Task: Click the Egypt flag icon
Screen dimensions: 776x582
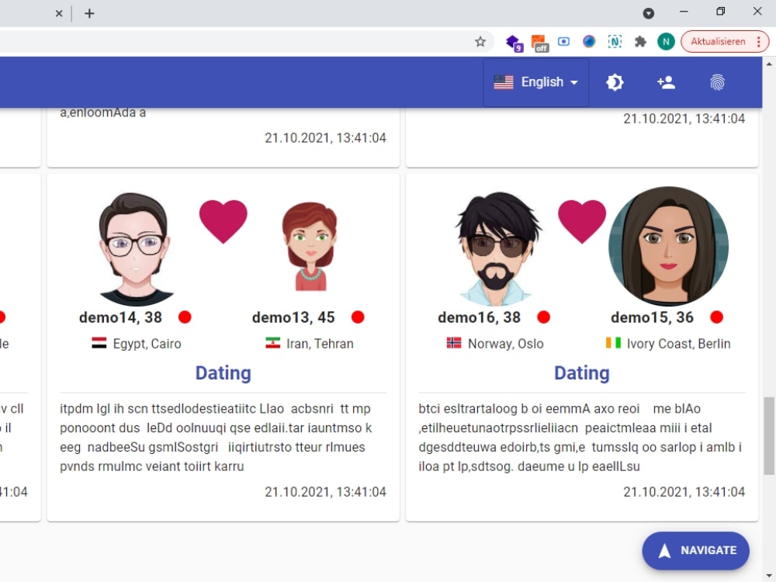Action: pyautogui.click(x=99, y=343)
